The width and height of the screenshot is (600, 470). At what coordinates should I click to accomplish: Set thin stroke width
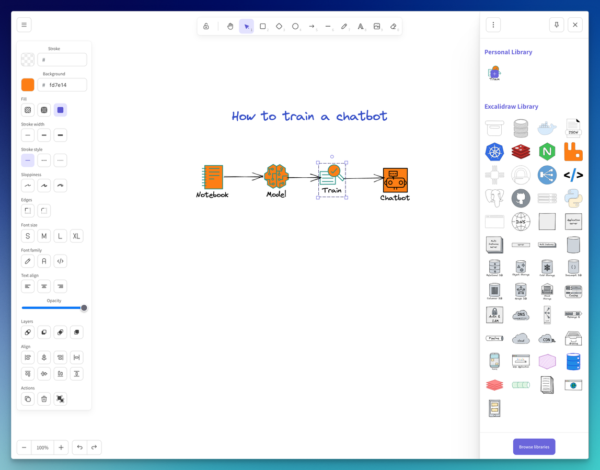pos(28,135)
